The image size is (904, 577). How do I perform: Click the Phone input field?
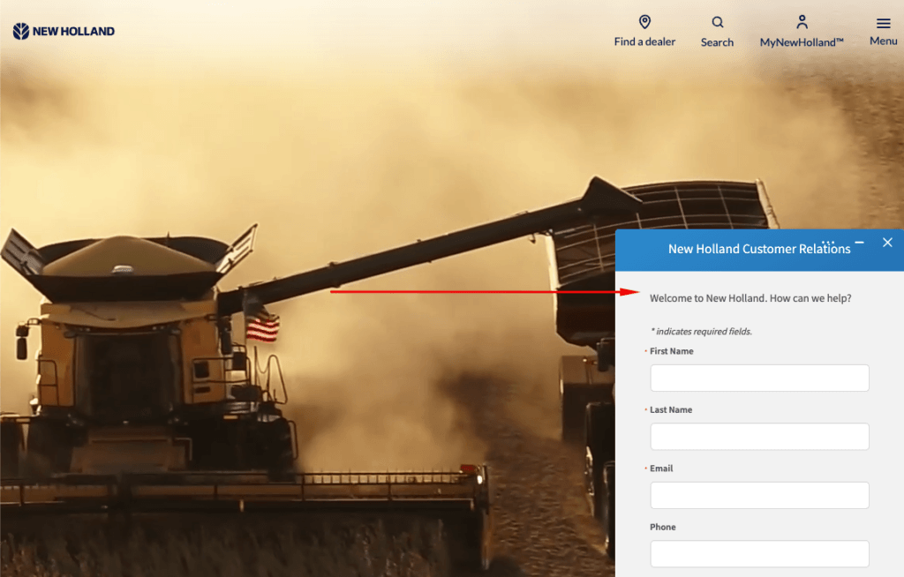pyautogui.click(x=759, y=553)
